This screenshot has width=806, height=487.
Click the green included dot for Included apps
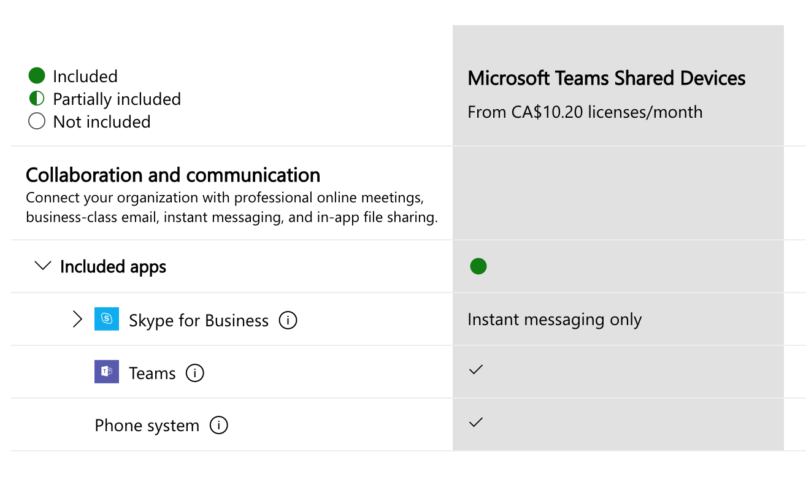pyautogui.click(x=478, y=266)
